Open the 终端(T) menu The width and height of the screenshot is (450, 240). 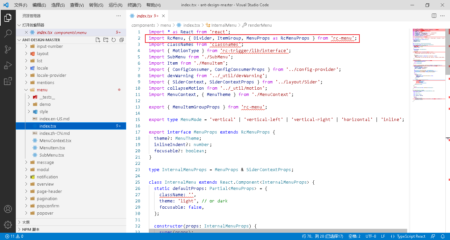click(x=134, y=5)
